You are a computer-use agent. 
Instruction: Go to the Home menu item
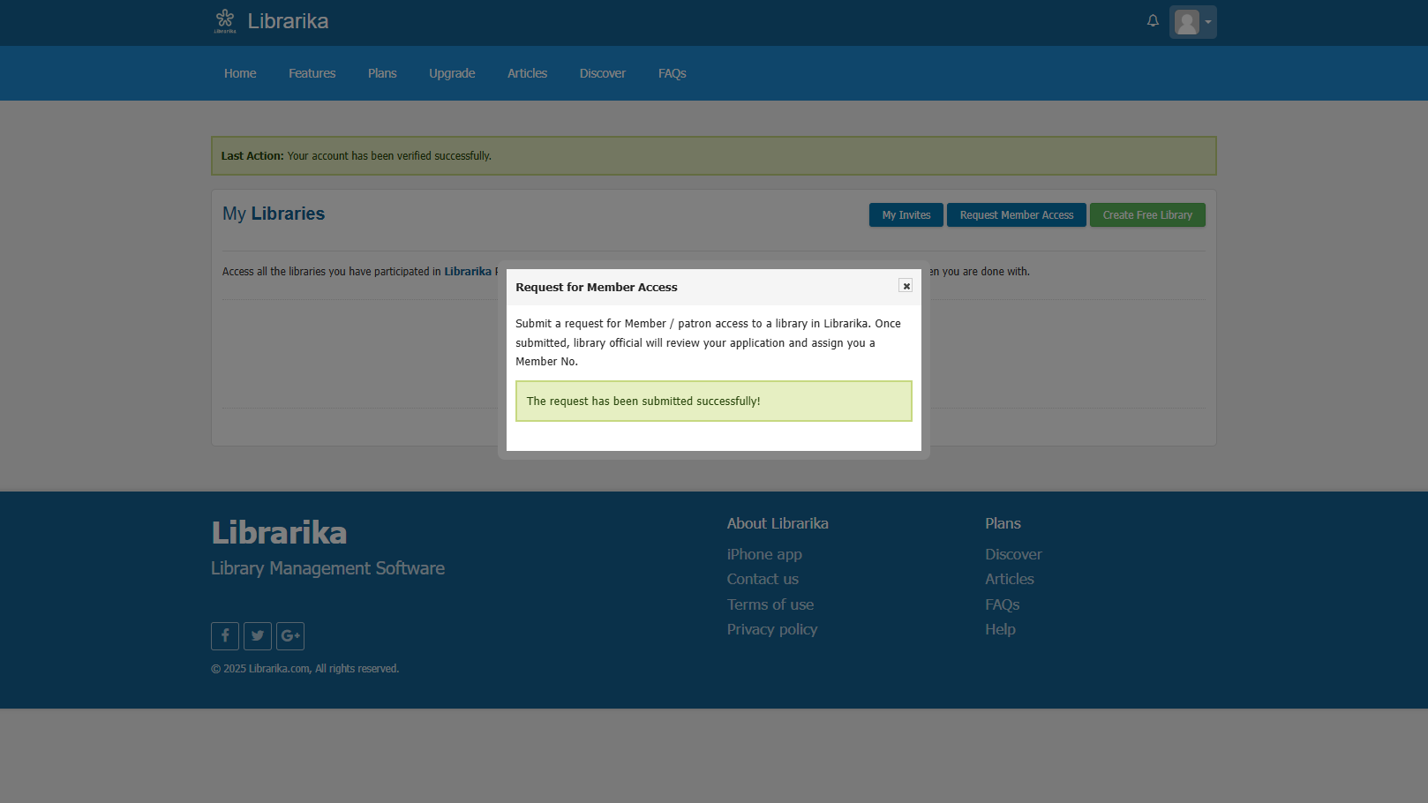(240, 73)
